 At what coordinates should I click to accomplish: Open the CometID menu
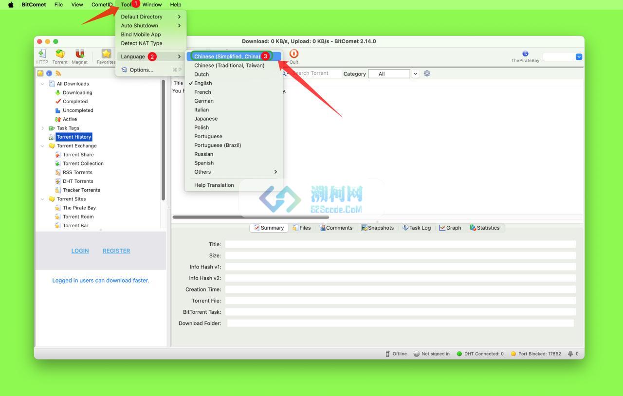102,4
